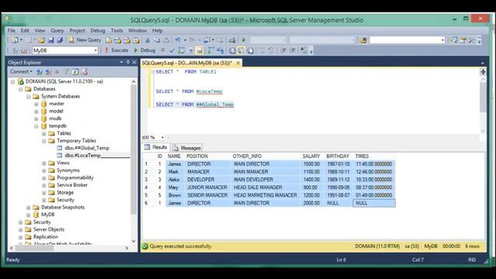Refresh Object Explorer with the refresh icon
The width and height of the screenshot is (496, 279).
tap(75, 72)
